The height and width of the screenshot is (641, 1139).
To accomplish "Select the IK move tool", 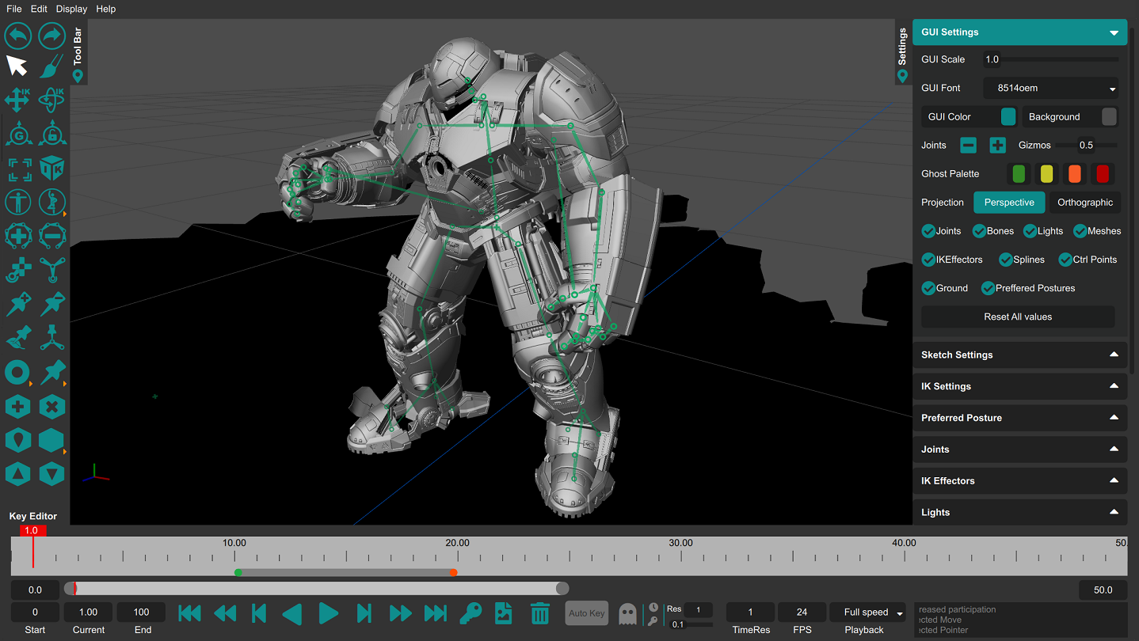I will (x=17, y=100).
